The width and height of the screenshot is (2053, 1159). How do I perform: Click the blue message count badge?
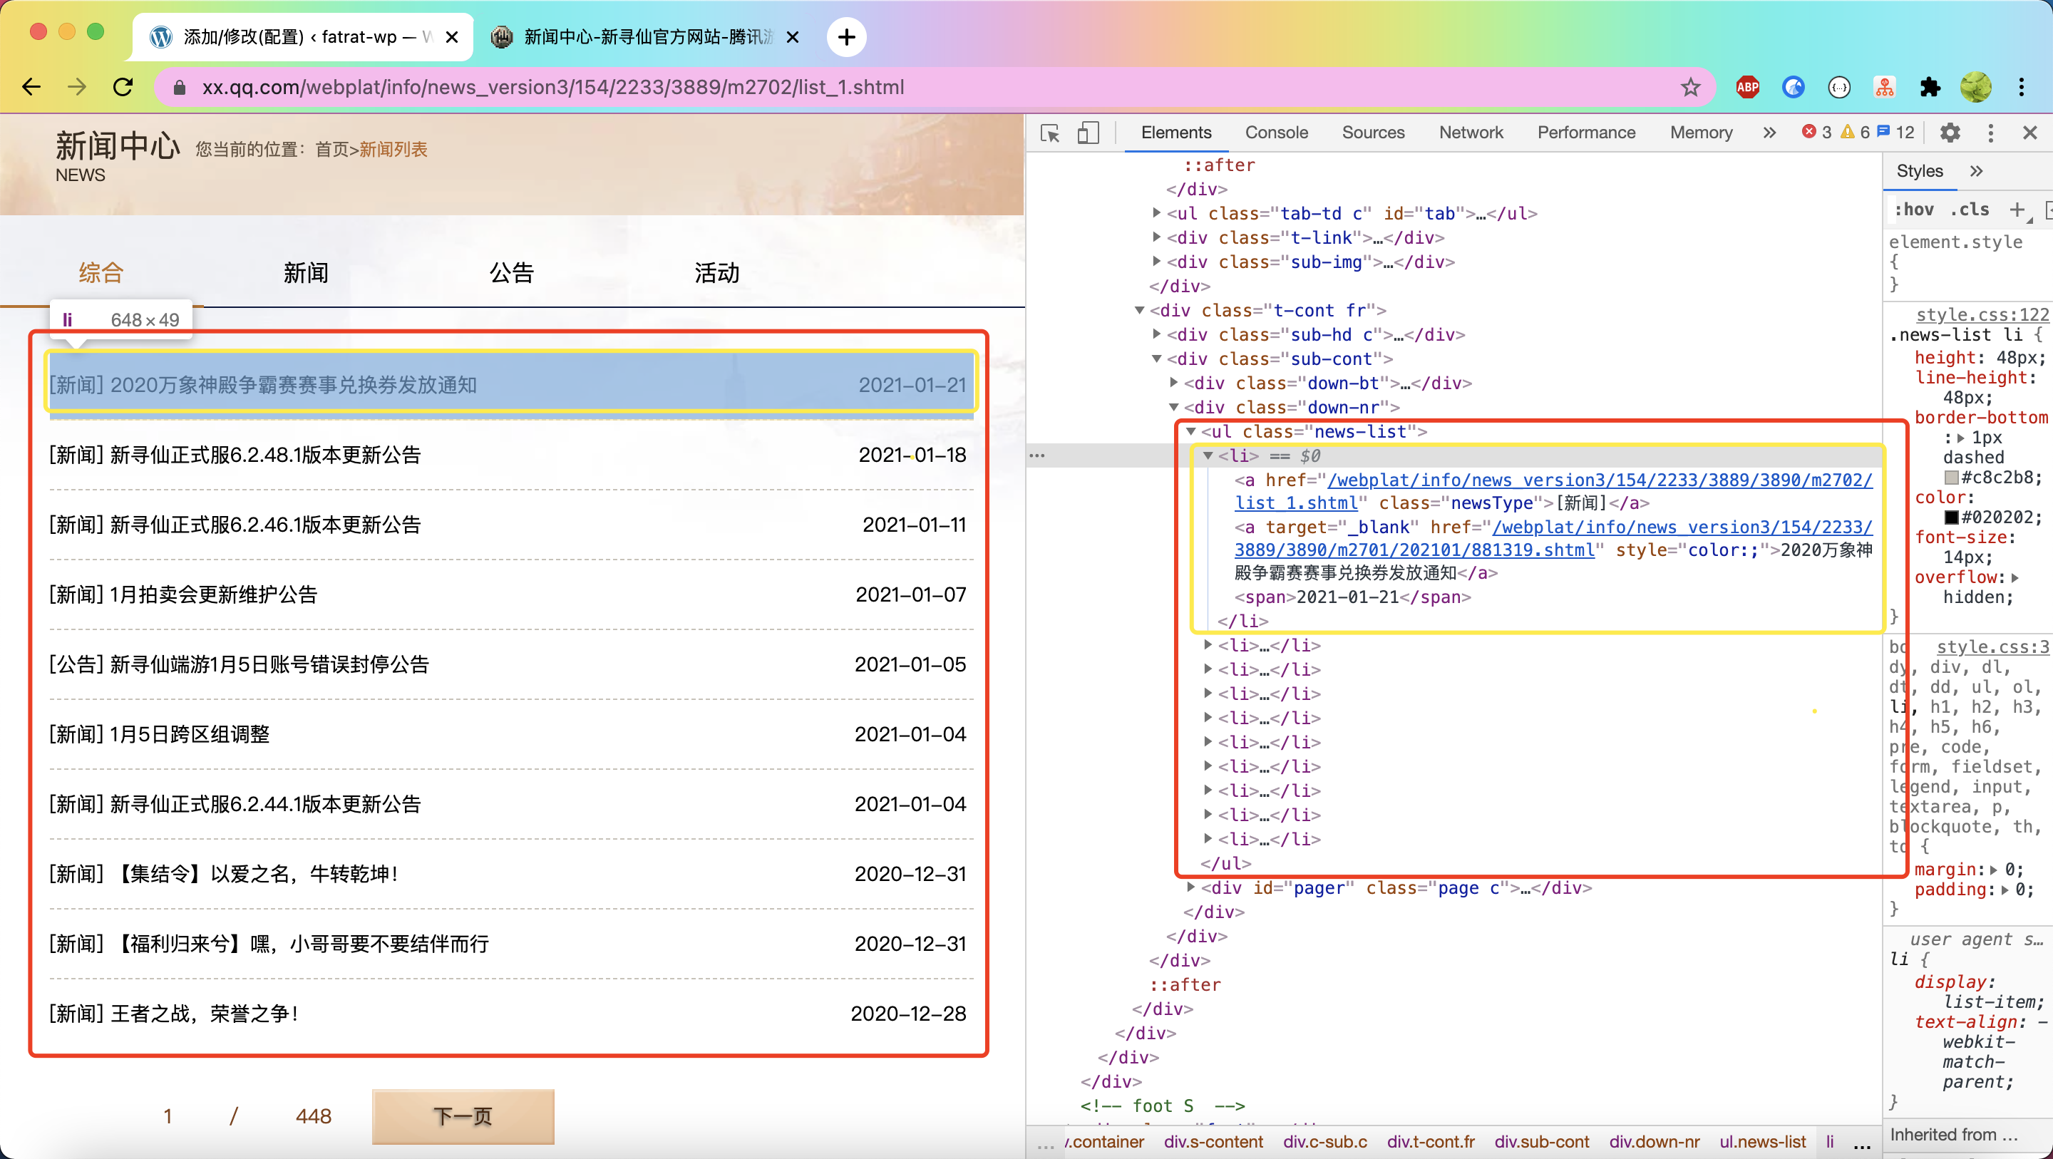(x=1897, y=133)
